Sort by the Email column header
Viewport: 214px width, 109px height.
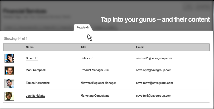pos(140,47)
